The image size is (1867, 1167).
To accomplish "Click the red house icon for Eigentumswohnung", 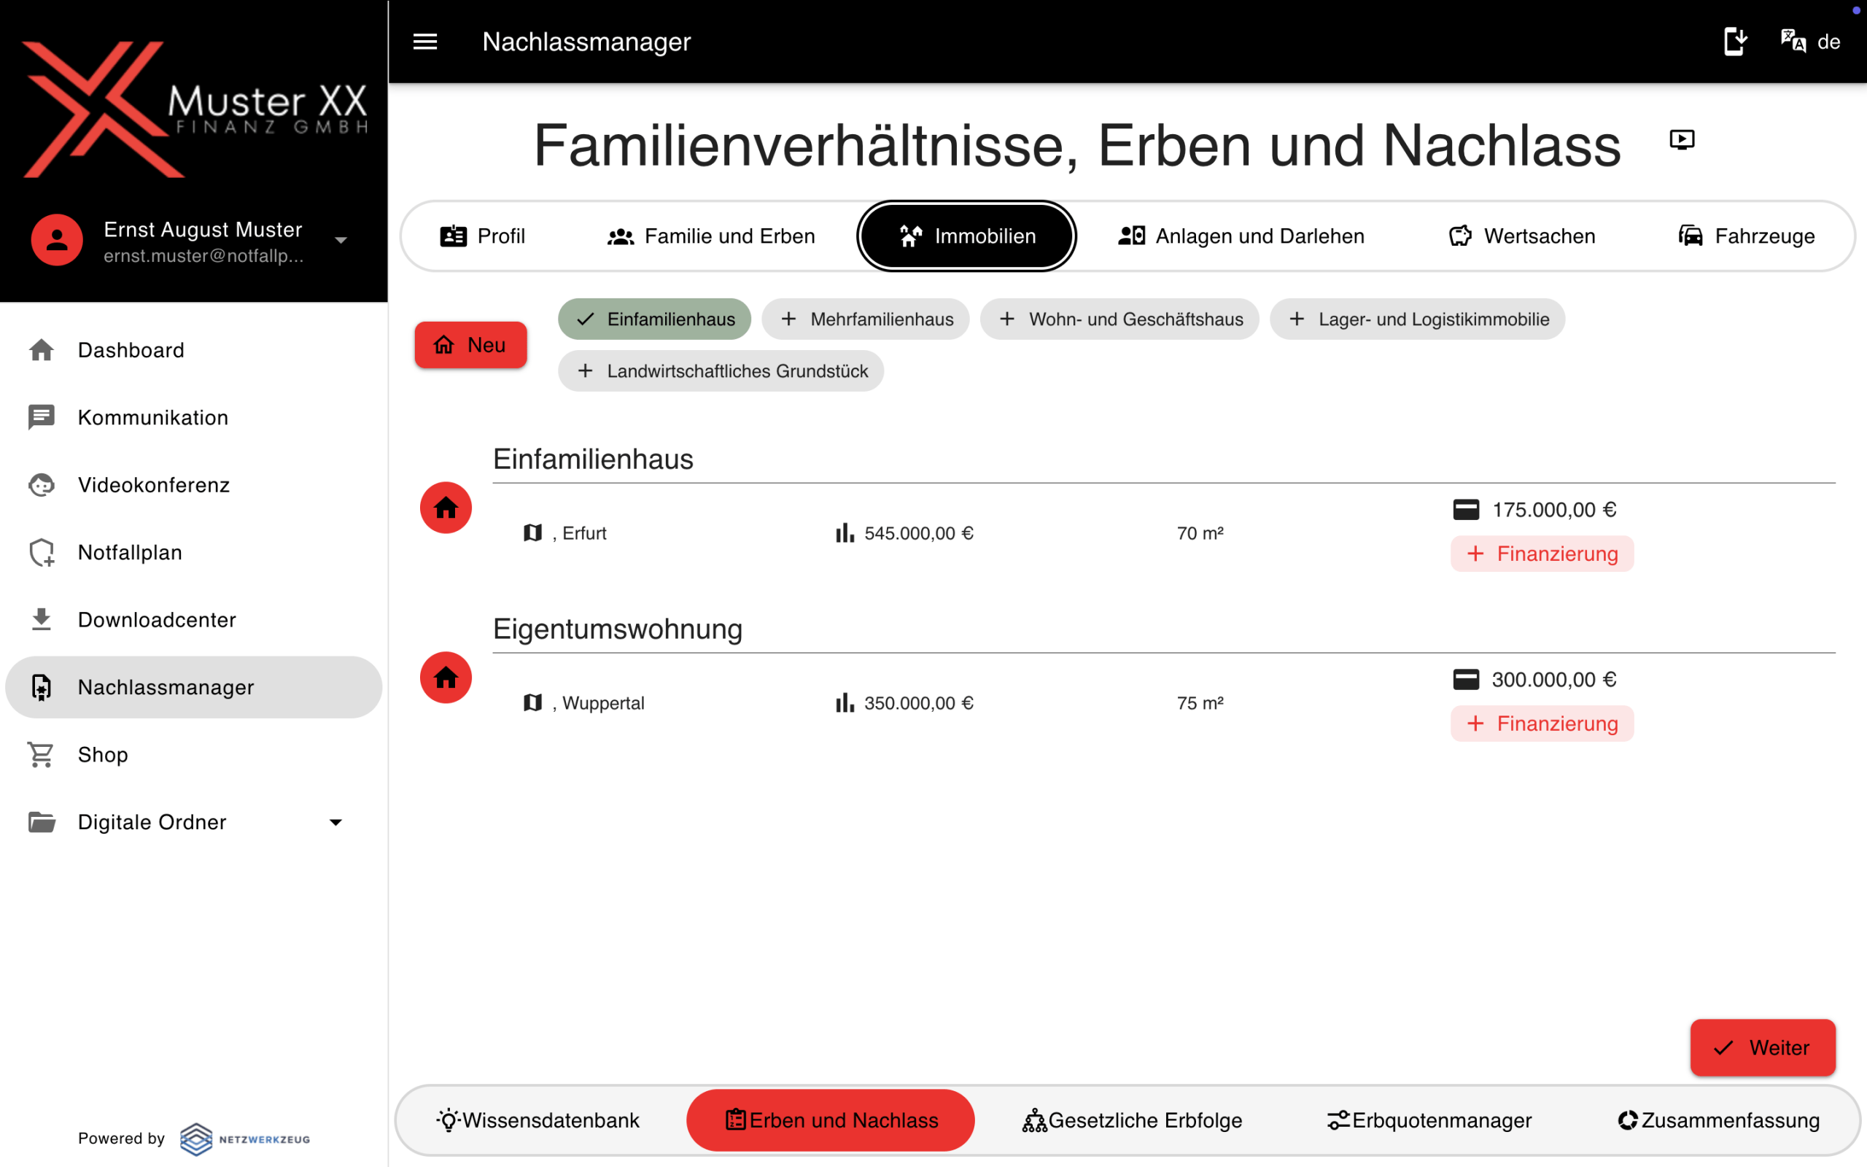I will tap(446, 678).
